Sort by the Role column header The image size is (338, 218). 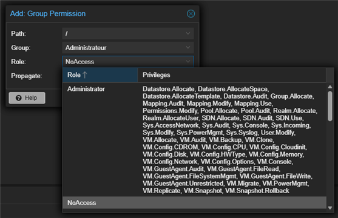pyautogui.click(x=100, y=75)
